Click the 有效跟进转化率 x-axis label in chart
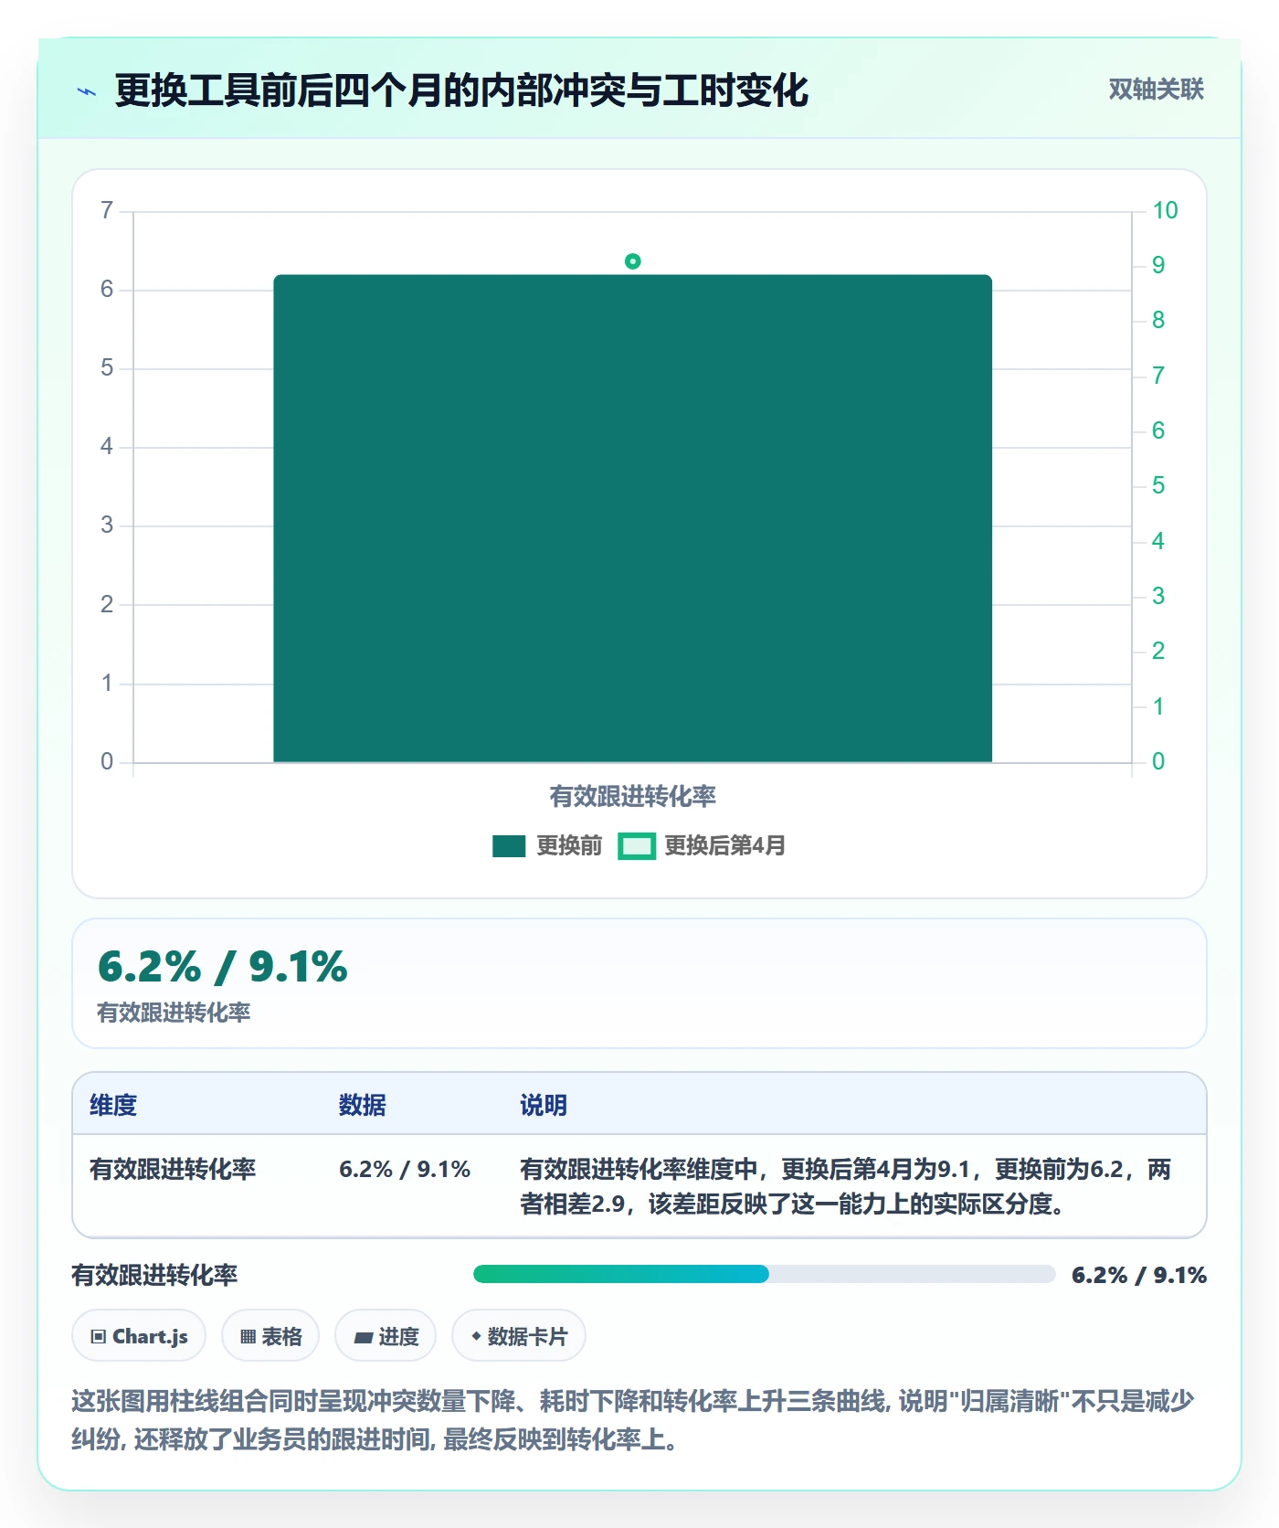This screenshot has width=1279, height=1528. pyautogui.click(x=632, y=796)
